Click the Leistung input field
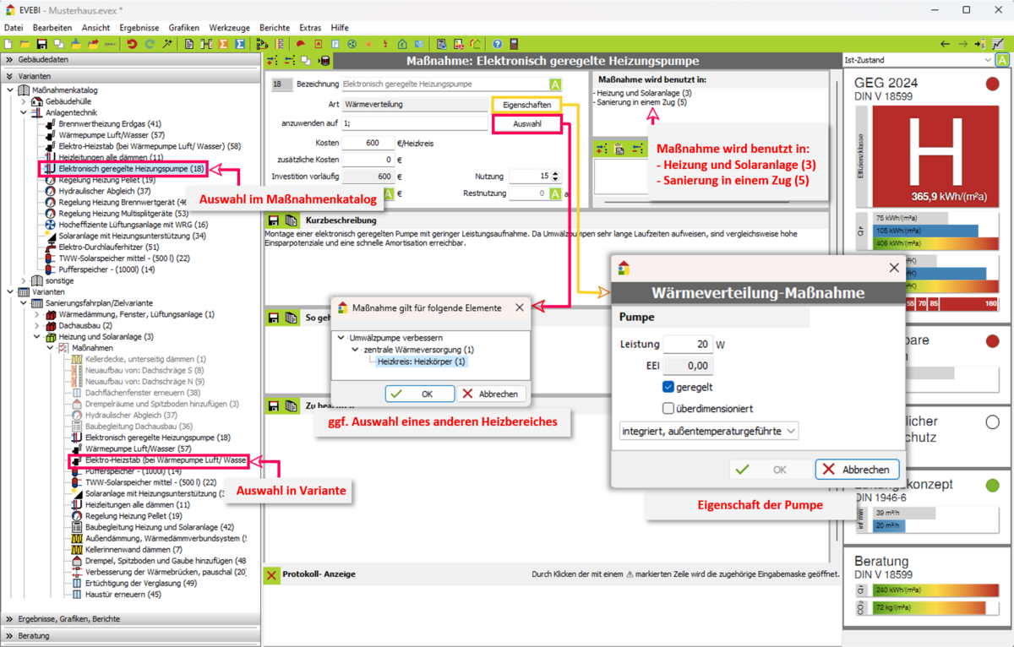The image size is (1014, 647). click(687, 345)
